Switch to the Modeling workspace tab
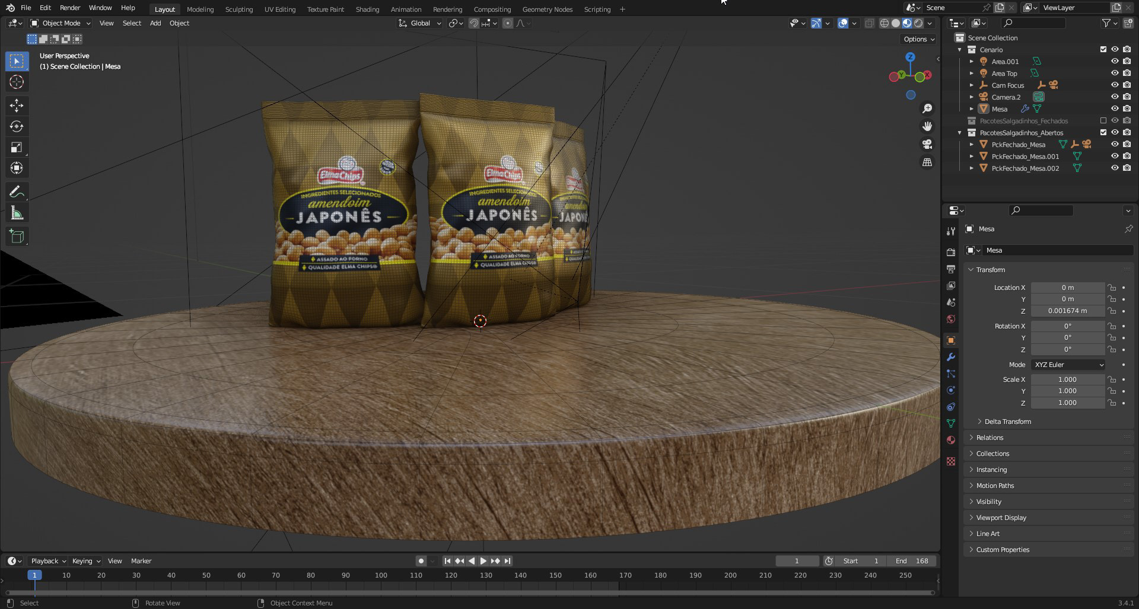 pyautogui.click(x=200, y=9)
